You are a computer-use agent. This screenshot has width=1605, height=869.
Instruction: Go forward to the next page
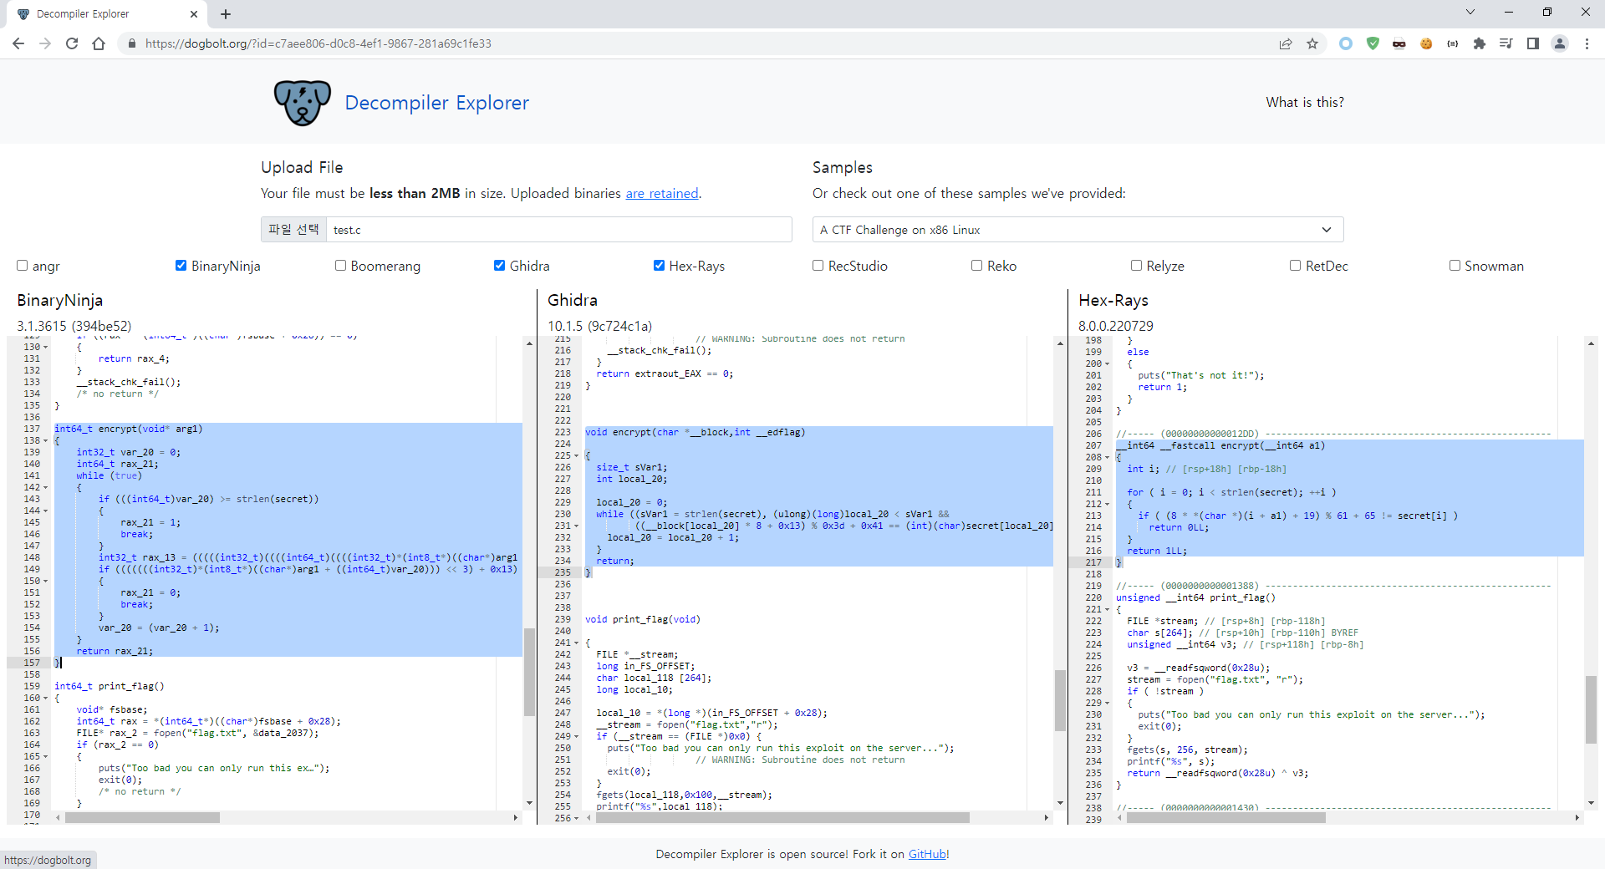(x=45, y=43)
